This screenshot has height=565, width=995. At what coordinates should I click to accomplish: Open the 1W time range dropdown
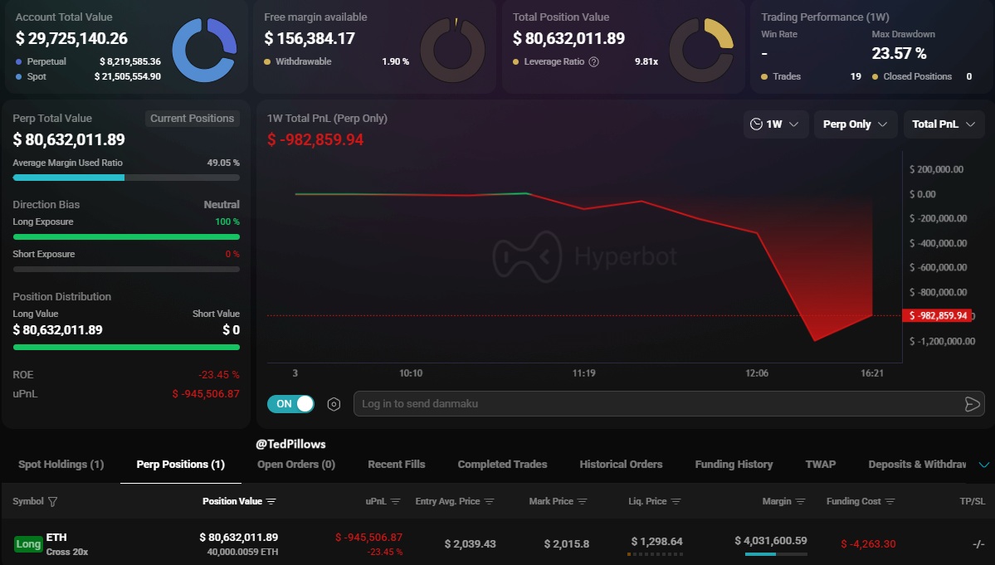[x=775, y=124]
